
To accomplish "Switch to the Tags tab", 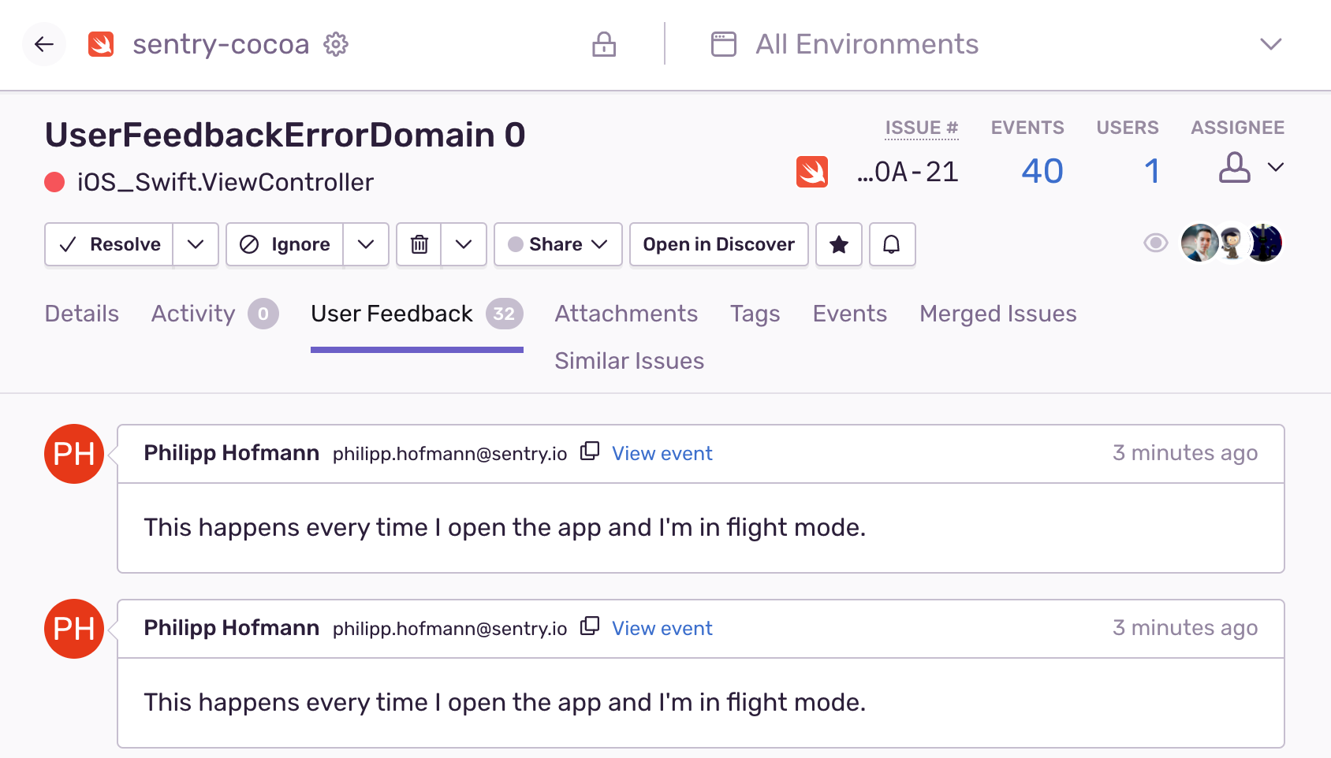I will 755,314.
